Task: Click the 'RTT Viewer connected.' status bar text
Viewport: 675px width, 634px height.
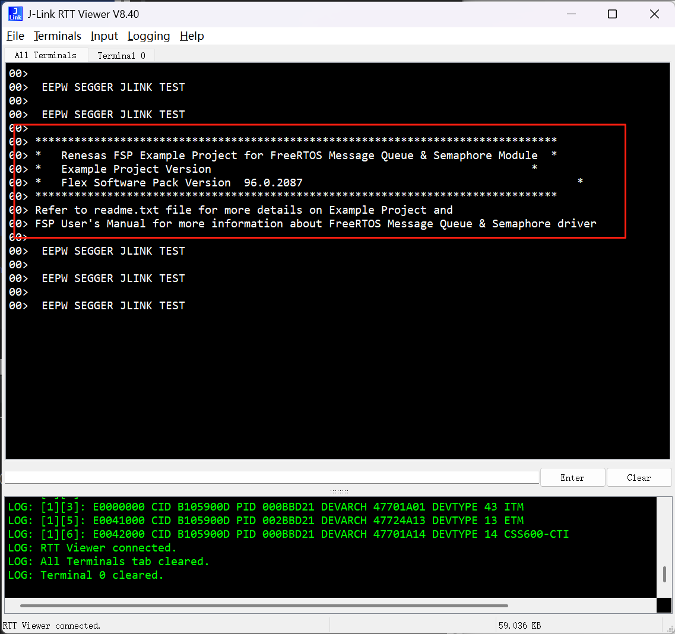Action: tap(52, 626)
